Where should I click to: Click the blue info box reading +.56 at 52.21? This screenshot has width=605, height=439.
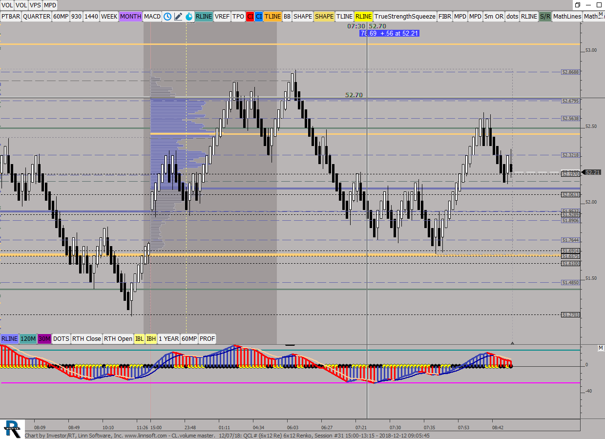pyautogui.click(x=389, y=33)
